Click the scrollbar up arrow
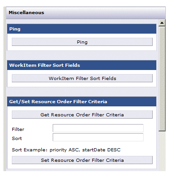This screenshot has height=175, width=169. (162, 23)
